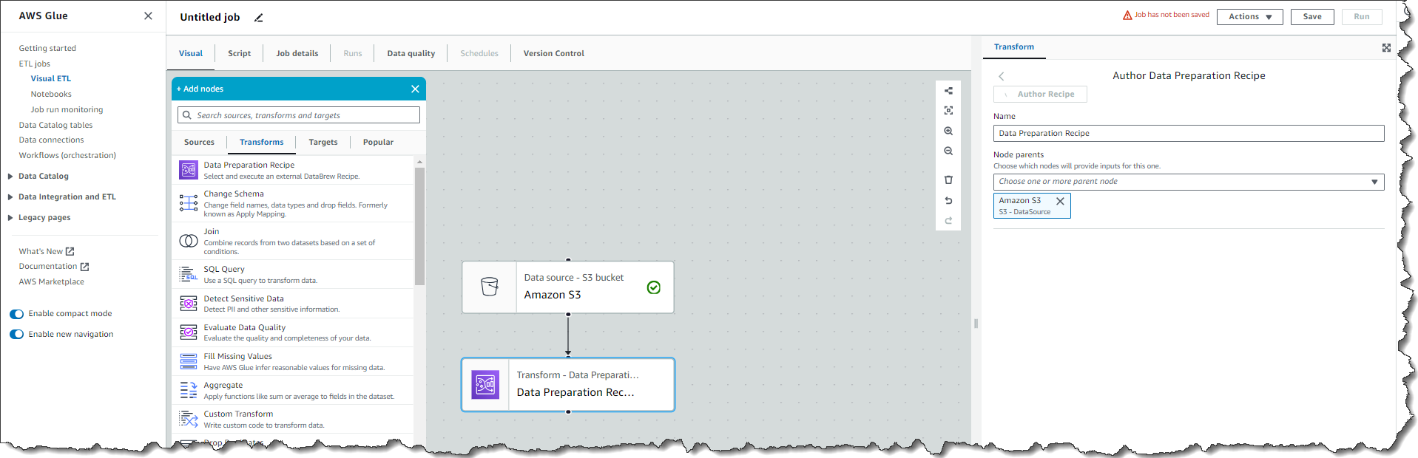Screen dimensions: 1418x458
Task: Click the Save button
Action: point(1312,17)
